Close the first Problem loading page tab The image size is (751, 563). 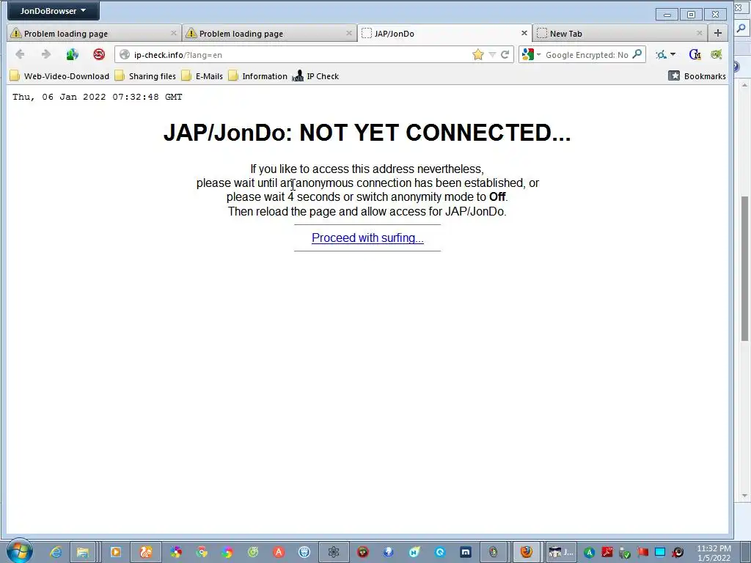tap(173, 33)
